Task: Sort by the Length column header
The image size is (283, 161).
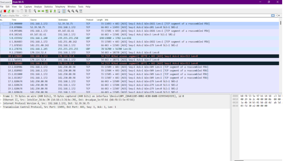Action: (100, 20)
